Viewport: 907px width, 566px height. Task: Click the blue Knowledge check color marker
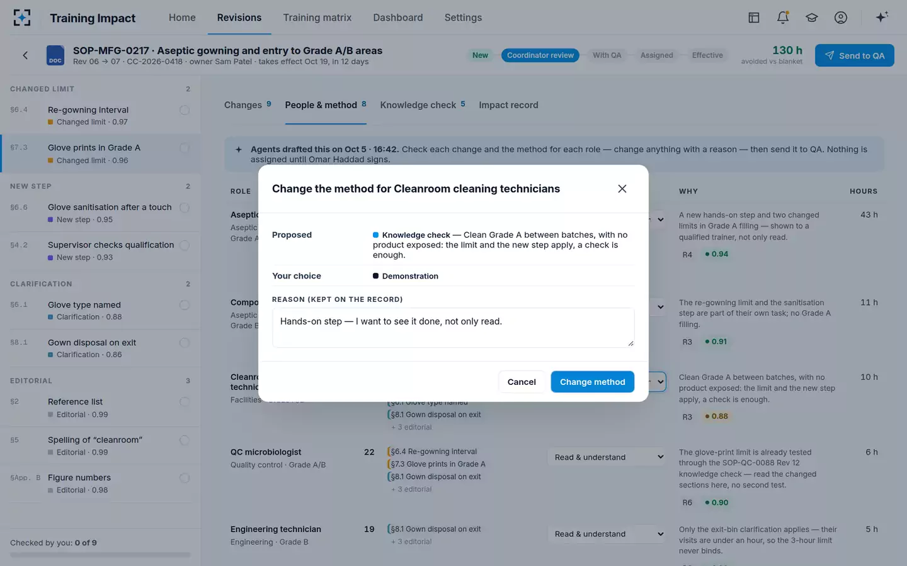tap(376, 235)
